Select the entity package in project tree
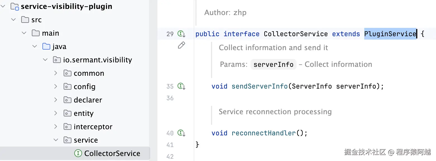Screen dimensions: 436x161 (83, 113)
